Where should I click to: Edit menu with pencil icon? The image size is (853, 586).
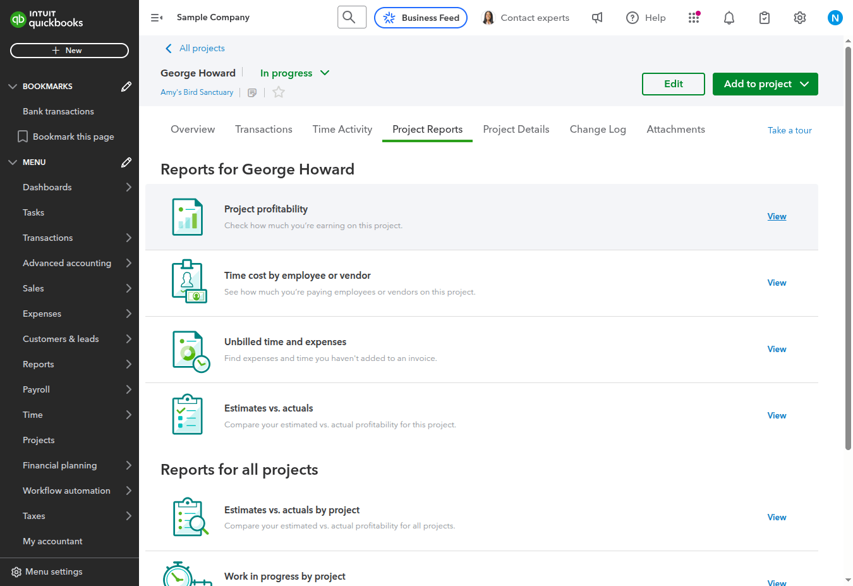click(x=126, y=162)
